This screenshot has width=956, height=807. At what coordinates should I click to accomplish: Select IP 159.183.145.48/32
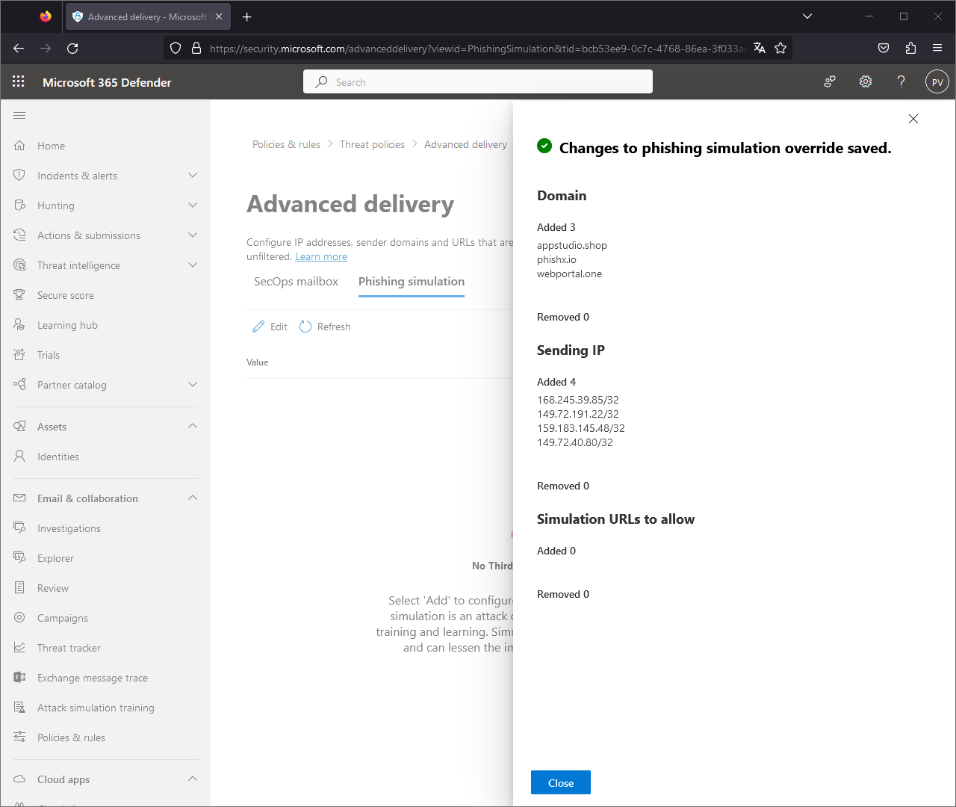pyautogui.click(x=581, y=428)
